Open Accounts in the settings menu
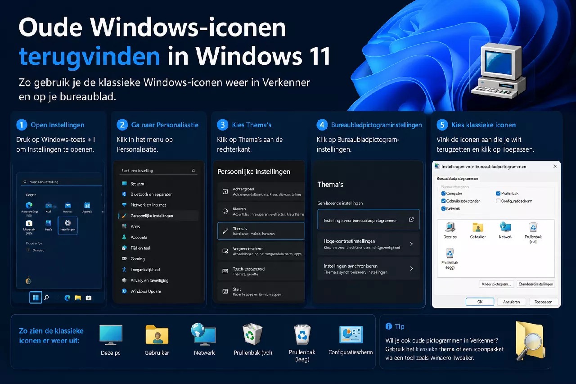This screenshot has height=384, width=576. [158, 237]
